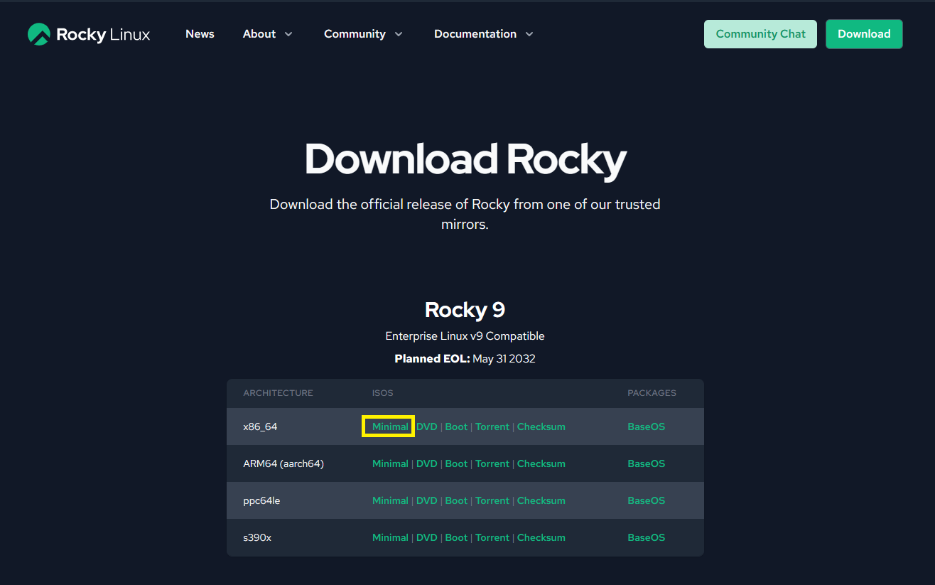Click the PACKAGES column header
This screenshot has height=585, width=935.
point(652,393)
